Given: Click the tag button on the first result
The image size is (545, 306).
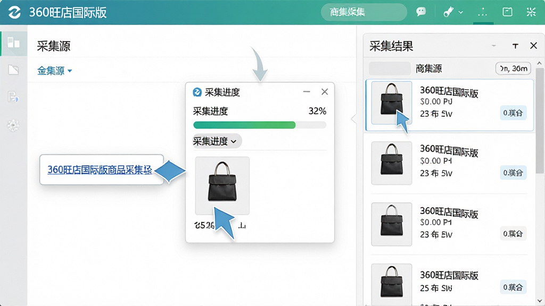Looking at the screenshot, I should coord(513,113).
